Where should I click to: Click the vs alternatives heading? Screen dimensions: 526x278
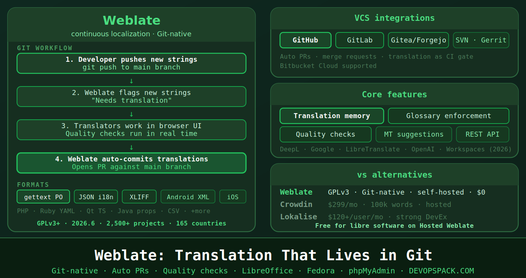point(394,175)
